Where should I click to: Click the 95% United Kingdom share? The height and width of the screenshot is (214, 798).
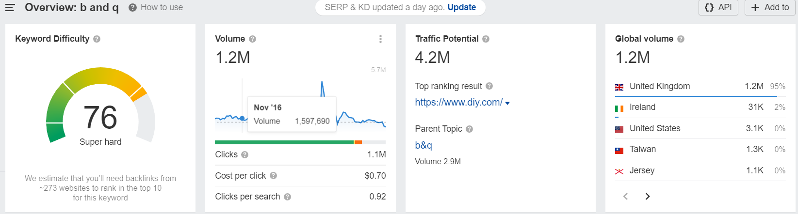(x=778, y=86)
